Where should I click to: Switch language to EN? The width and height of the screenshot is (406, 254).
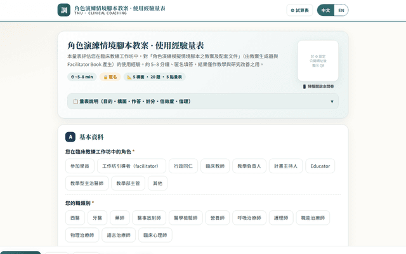click(x=341, y=10)
